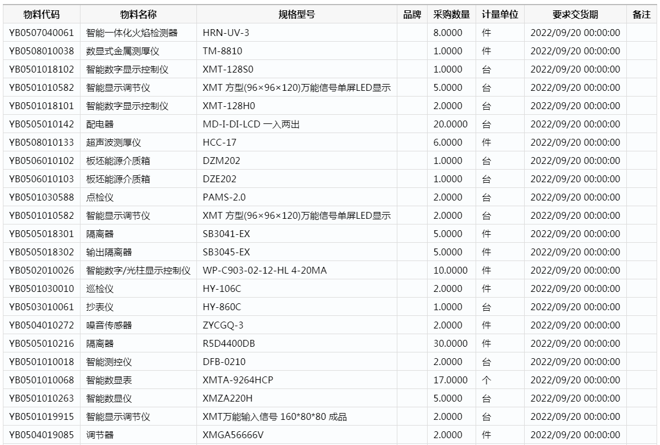
Task: Click material name 噪音传感器
Action: click(x=109, y=326)
